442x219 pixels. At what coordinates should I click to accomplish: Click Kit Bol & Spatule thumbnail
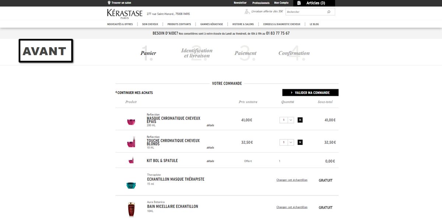pyautogui.click(x=131, y=160)
